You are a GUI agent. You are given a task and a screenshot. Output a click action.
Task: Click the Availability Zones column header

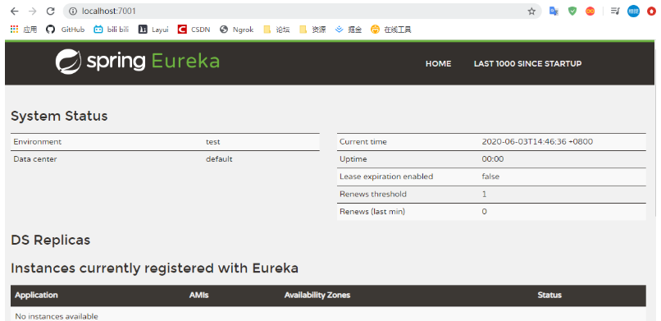click(x=317, y=295)
